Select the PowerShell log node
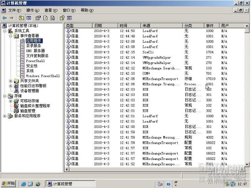This screenshot has width=251, height=188. tap(35, 61)
